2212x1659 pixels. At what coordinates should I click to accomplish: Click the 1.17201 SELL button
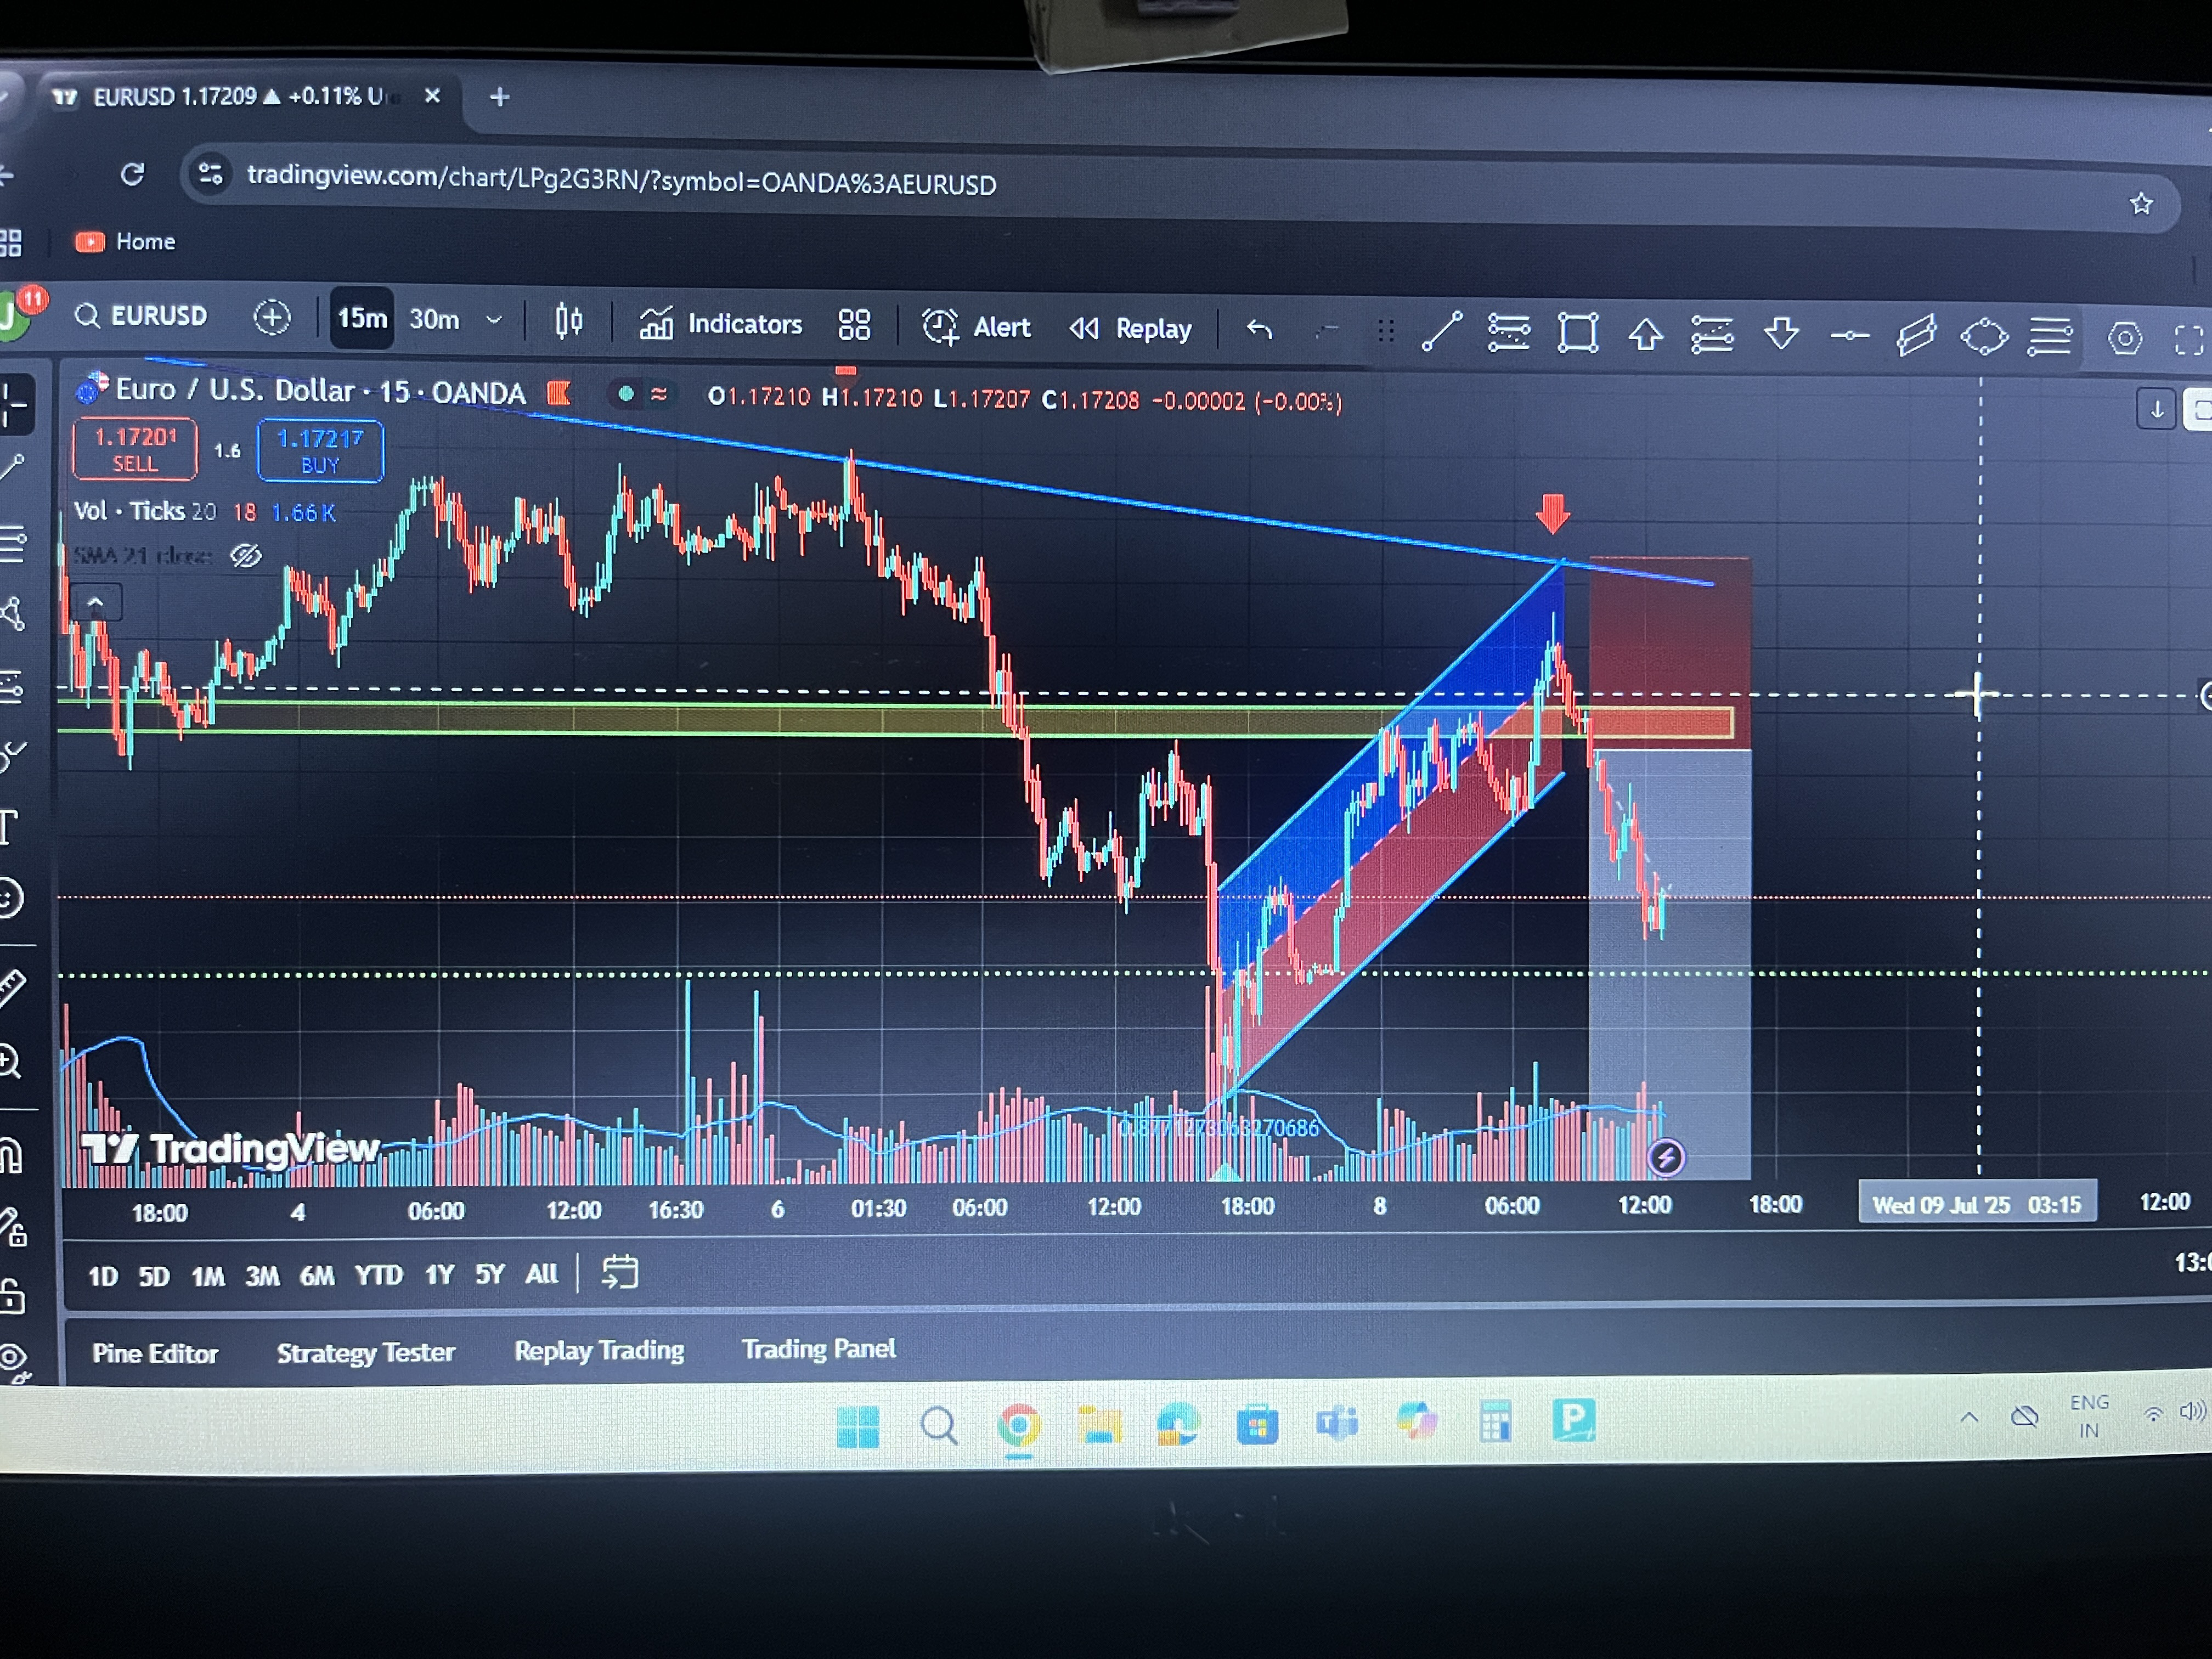tap(135, 450)
